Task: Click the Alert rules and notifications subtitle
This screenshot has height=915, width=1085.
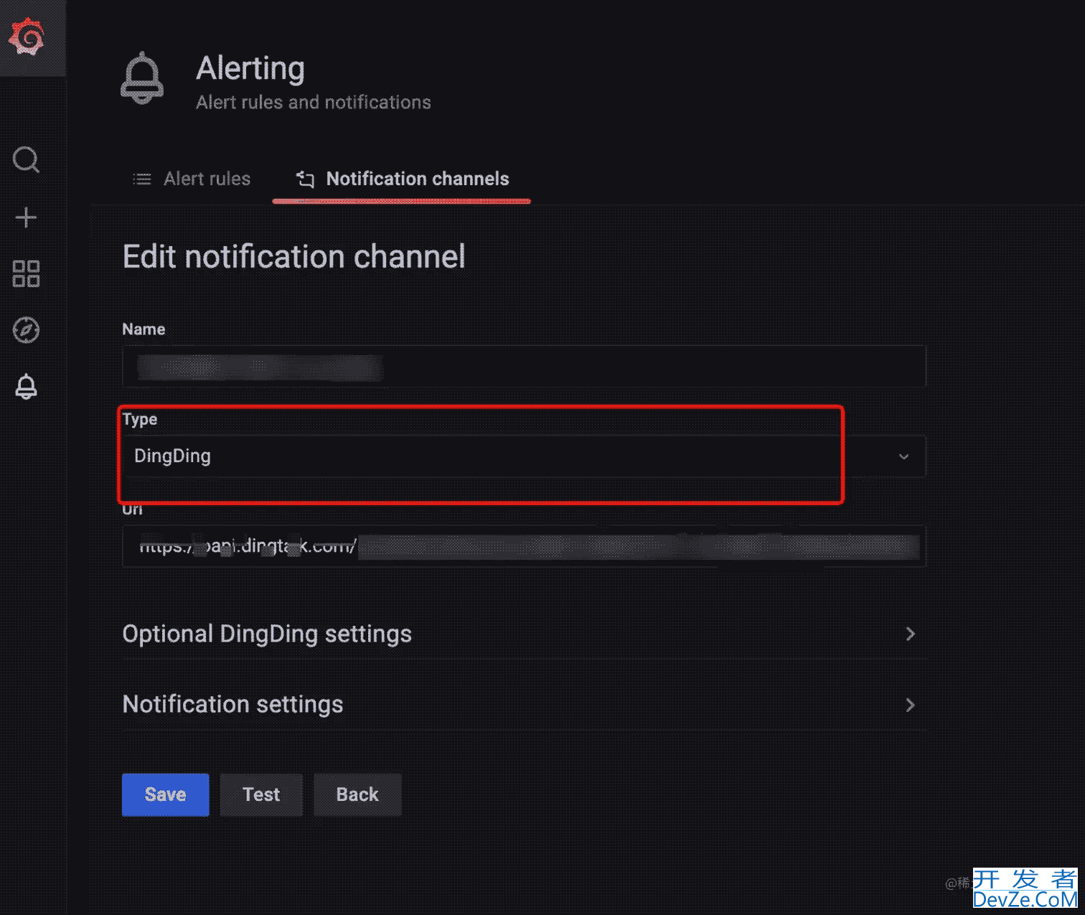Action: tap(314, 103)
